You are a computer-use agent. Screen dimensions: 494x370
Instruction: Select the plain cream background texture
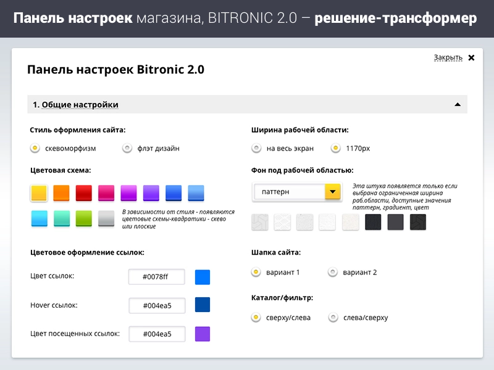350,222
